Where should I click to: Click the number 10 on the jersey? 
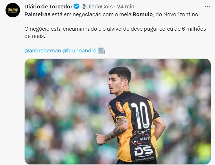(140, 115)
